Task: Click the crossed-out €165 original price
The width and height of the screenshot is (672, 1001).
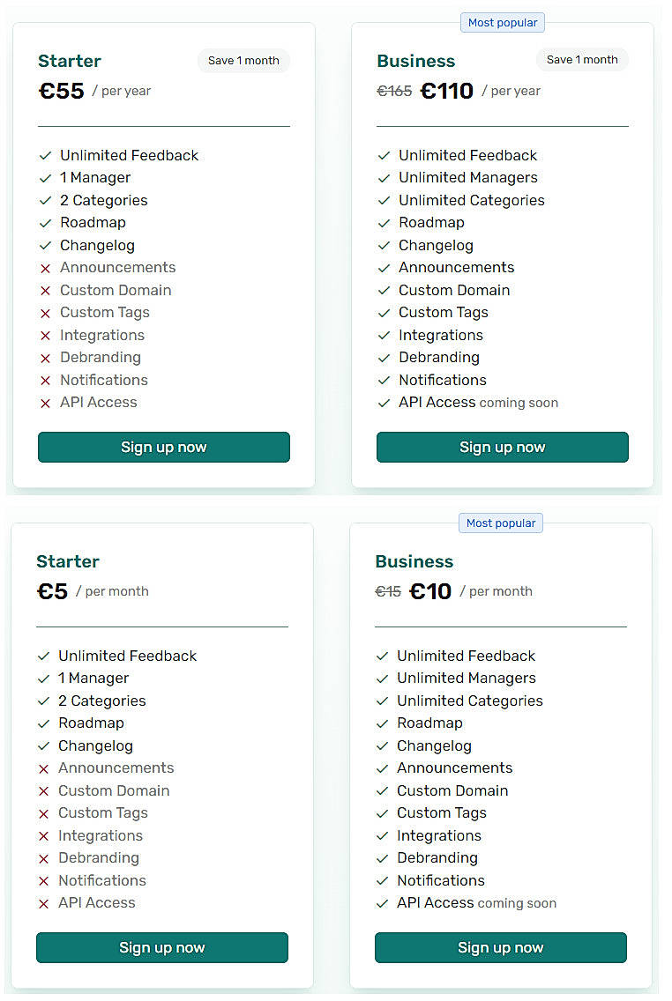Action: pos(394,90)
